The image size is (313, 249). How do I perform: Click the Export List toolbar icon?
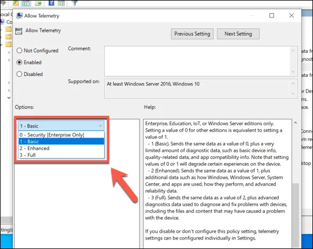click(38, 3)
